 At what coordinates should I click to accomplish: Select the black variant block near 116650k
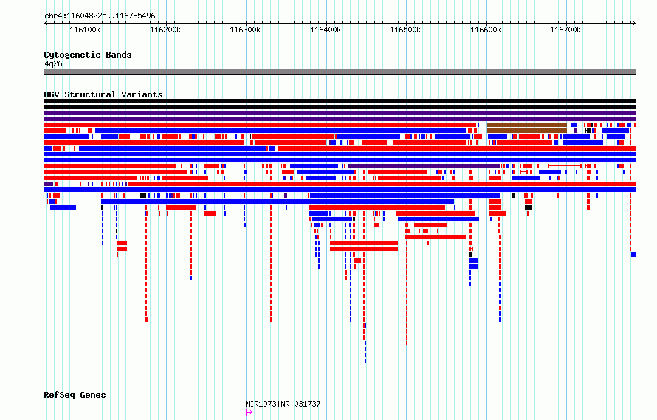point(529,207)
